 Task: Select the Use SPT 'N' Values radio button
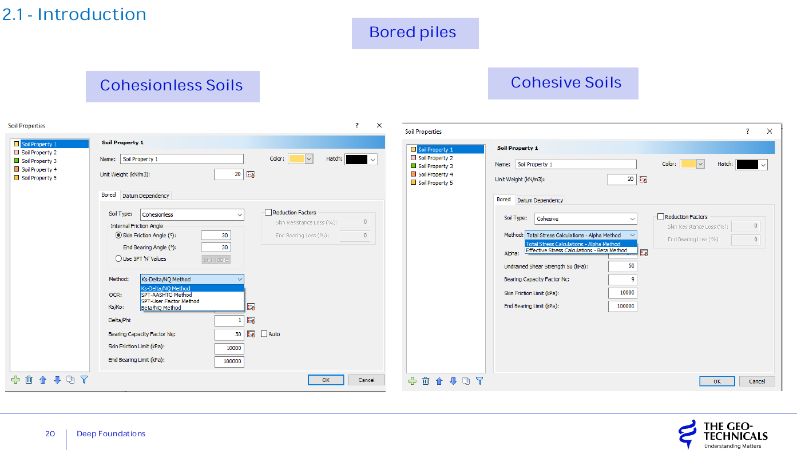tap(119, 259)
